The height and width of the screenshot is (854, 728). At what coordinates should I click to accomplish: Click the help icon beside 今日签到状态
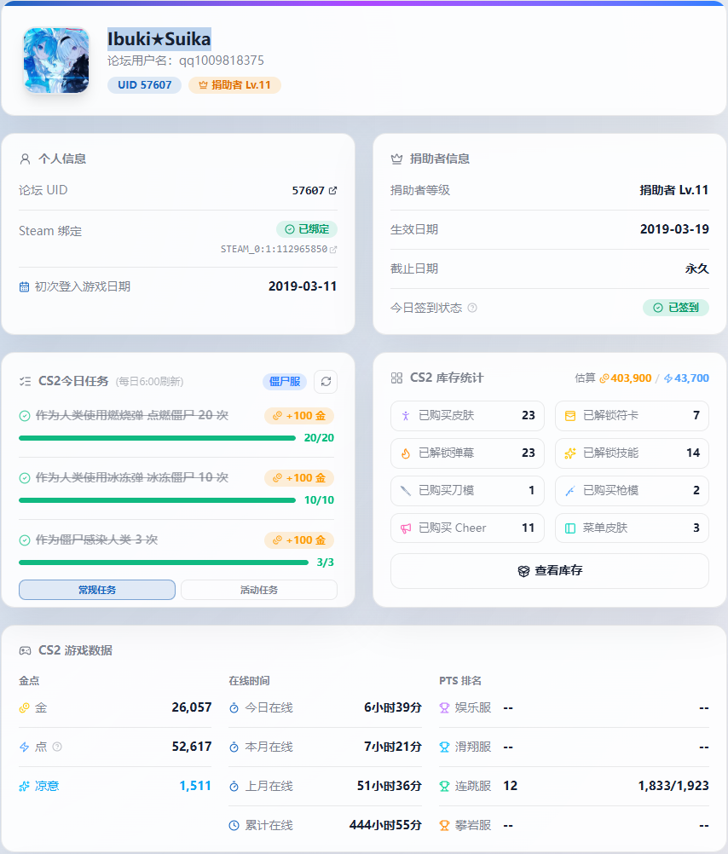[x=472, y=308]
